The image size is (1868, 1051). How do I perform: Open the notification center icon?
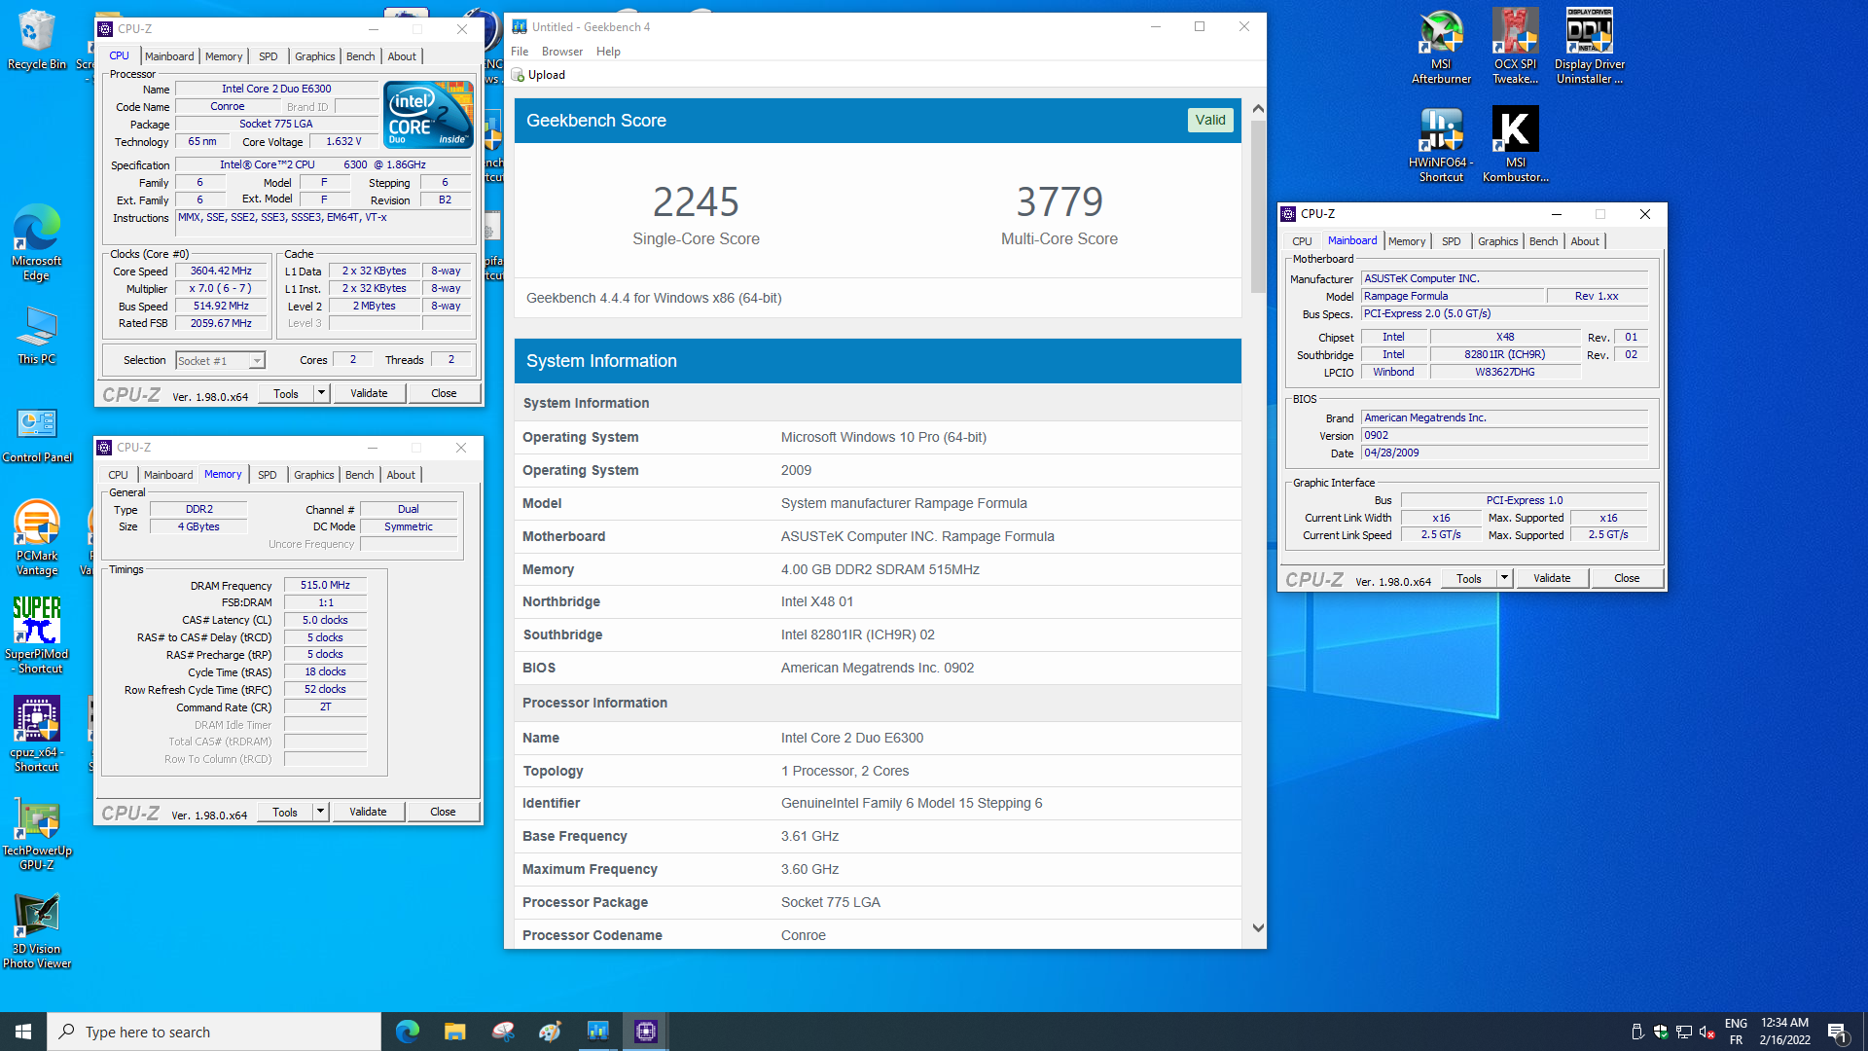click(1837, 1032)
